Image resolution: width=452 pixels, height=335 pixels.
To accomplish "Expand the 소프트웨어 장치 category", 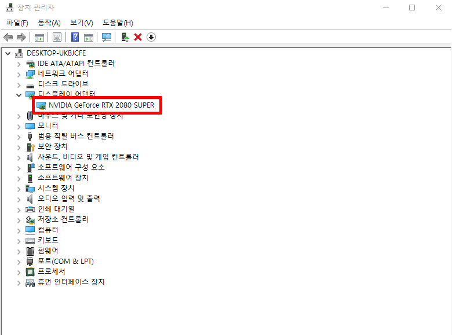I will pyautogui.click(x=19, y=178).
